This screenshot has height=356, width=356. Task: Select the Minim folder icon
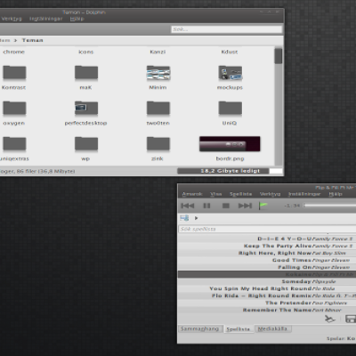pyautogui.click(x=158, y=73)
